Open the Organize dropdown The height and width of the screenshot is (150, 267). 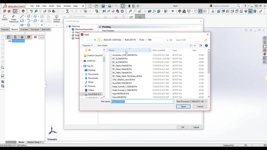[87, 45]
